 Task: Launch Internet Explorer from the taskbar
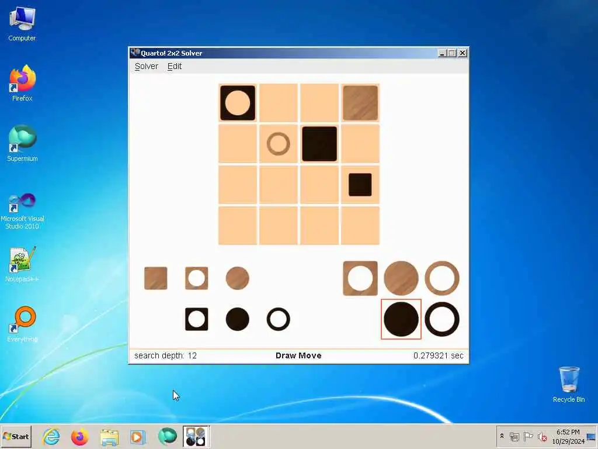51,437
